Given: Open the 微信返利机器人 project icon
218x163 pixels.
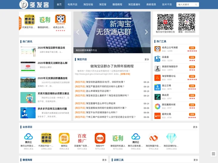Looking at the screenshot, I should point(118,138).
